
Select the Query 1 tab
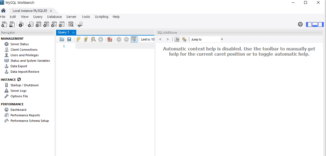click(64, 32)
